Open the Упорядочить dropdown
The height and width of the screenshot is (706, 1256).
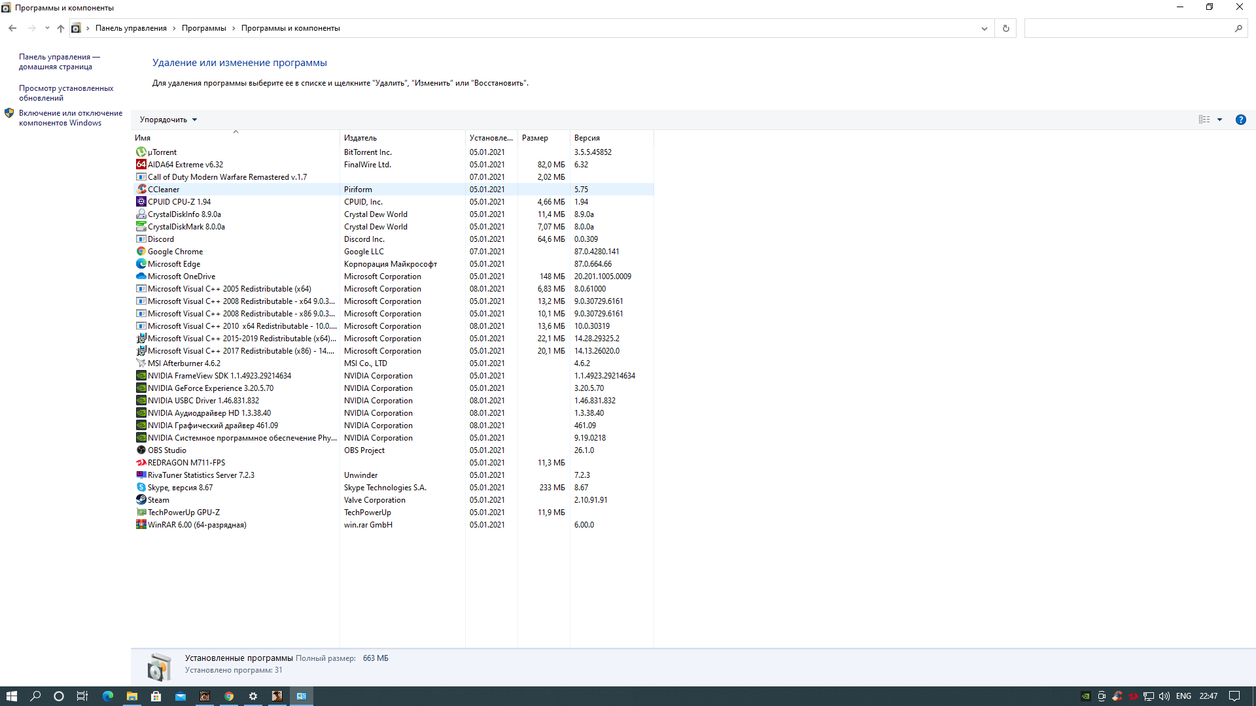tap(168, 120)
